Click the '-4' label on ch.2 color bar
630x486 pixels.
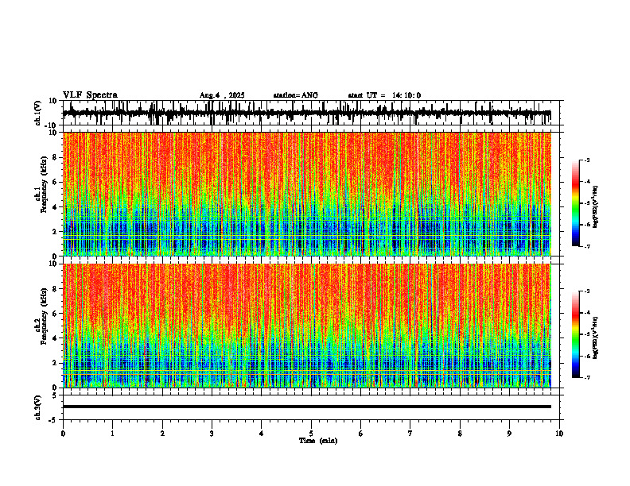pos(587,313)
